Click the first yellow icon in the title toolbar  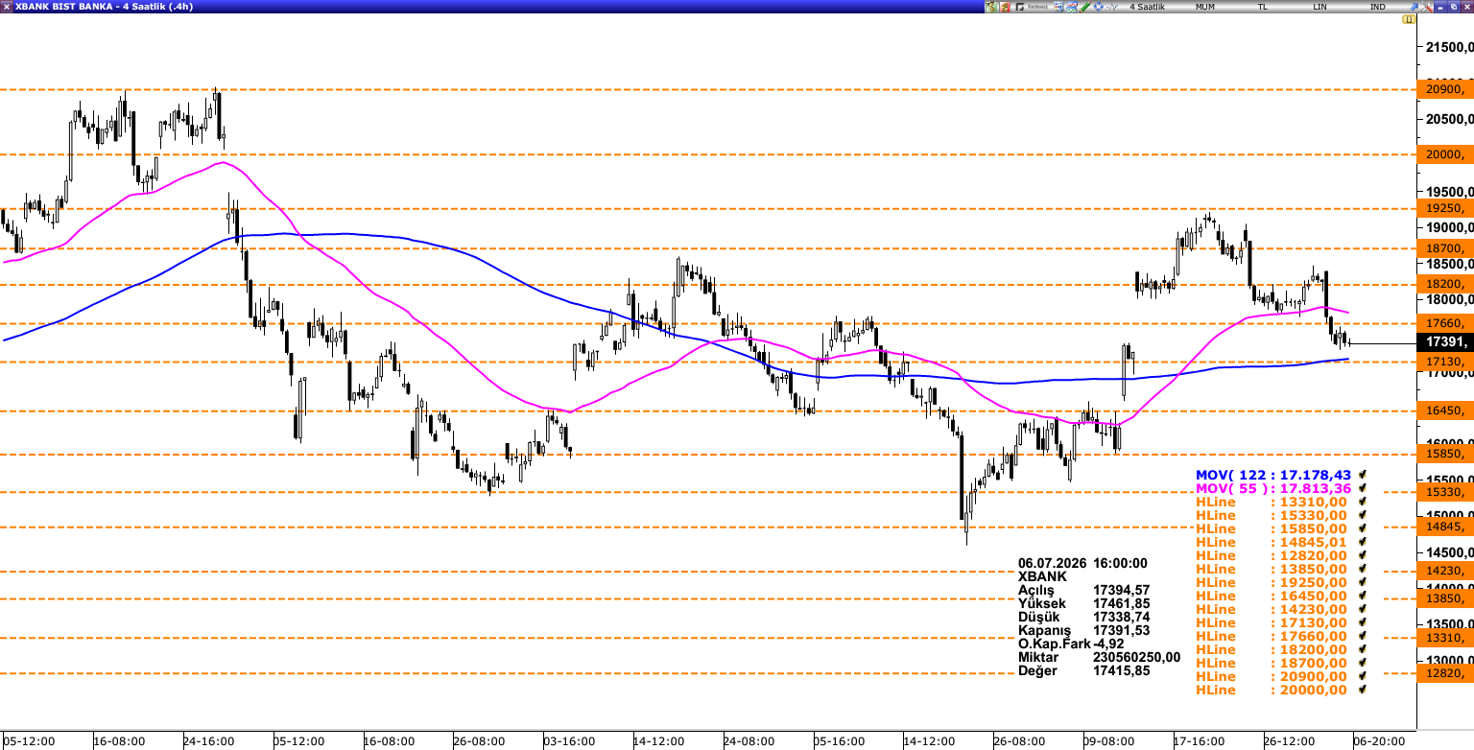tap(991, 7)
